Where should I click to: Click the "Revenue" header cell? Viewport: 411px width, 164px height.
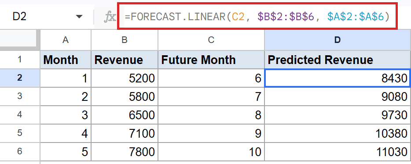click(x=125, y=60)
